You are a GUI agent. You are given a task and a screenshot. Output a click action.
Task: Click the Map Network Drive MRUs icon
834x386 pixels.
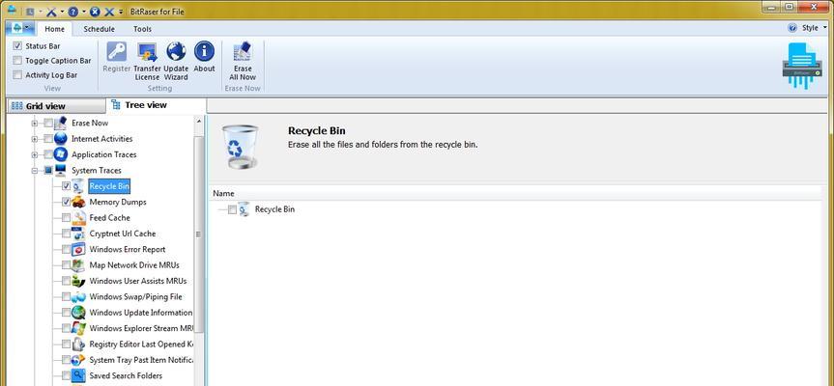78,265
